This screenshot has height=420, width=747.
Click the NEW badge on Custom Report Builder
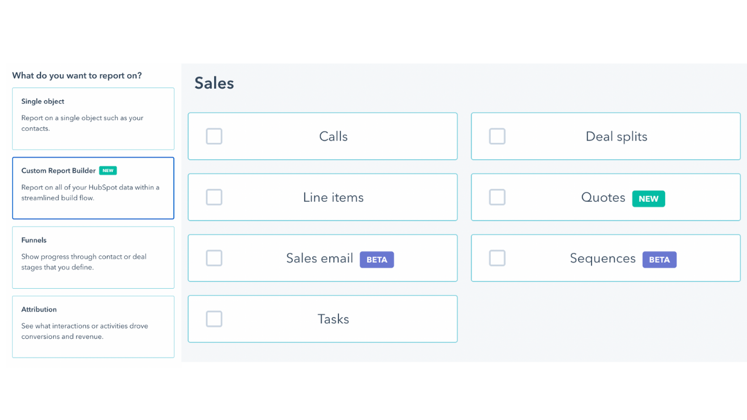(x=108, y=170)
